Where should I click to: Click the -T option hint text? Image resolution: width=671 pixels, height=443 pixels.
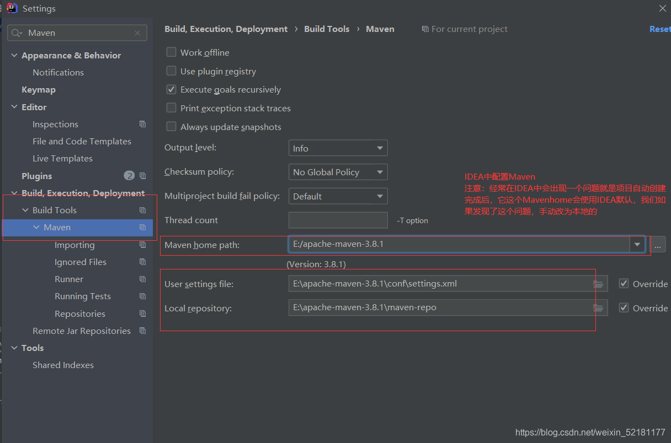pos(413,220)
